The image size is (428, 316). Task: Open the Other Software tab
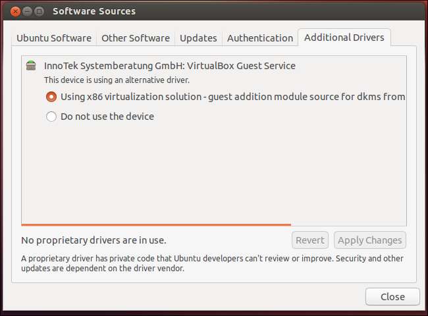[x=136, y=38]
